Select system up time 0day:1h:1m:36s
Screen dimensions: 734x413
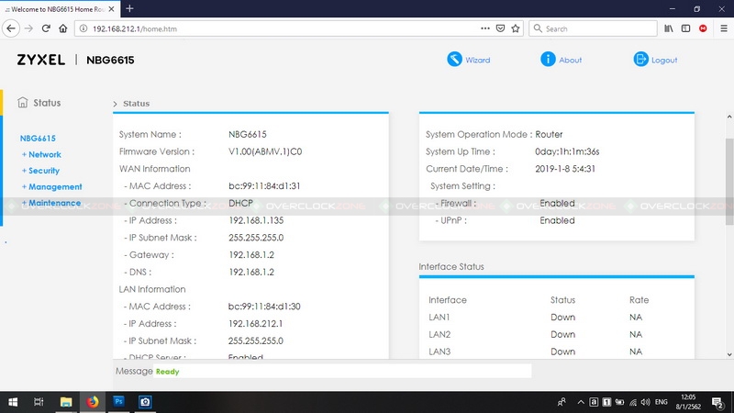click(x=567, y=151)
